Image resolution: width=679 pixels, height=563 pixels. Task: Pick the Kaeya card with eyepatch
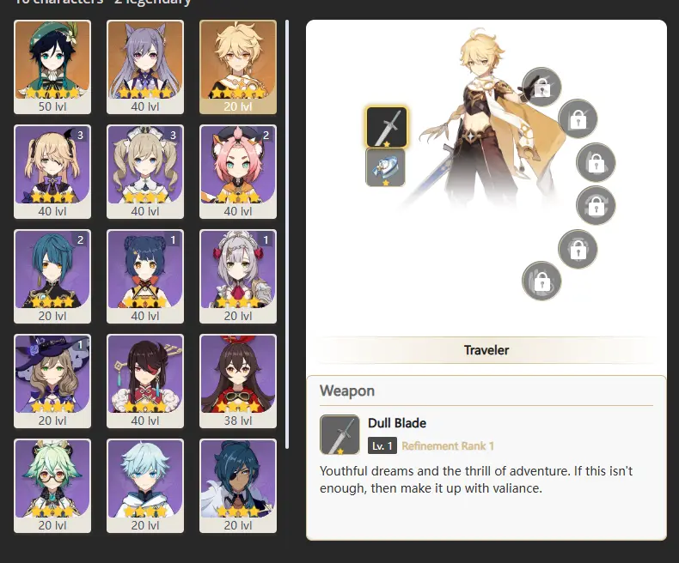(x=238, y=486)
